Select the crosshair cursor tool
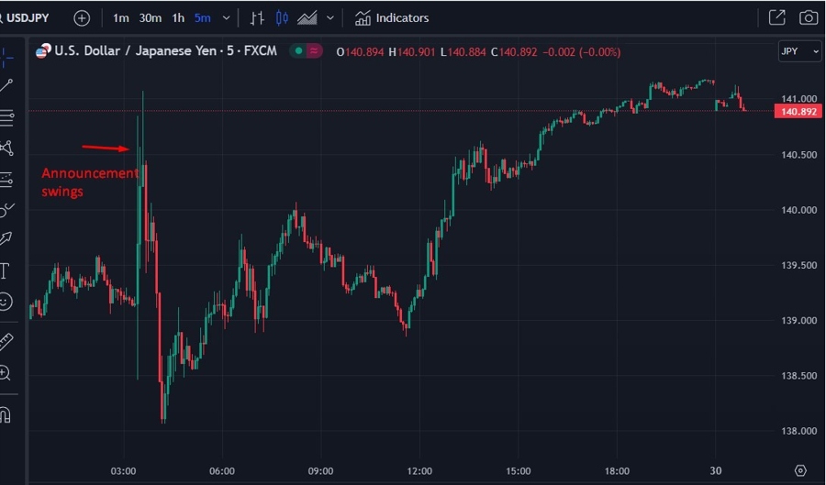This screenshot has width=826, height=485. click(6, 58)
